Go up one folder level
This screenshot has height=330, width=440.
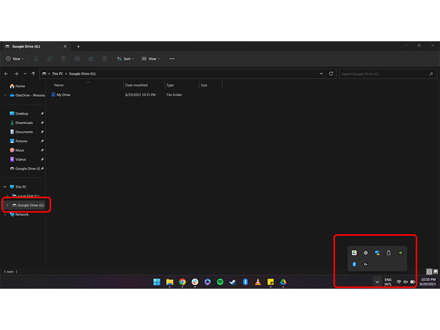pyautogui.click(x=34, y=74)
